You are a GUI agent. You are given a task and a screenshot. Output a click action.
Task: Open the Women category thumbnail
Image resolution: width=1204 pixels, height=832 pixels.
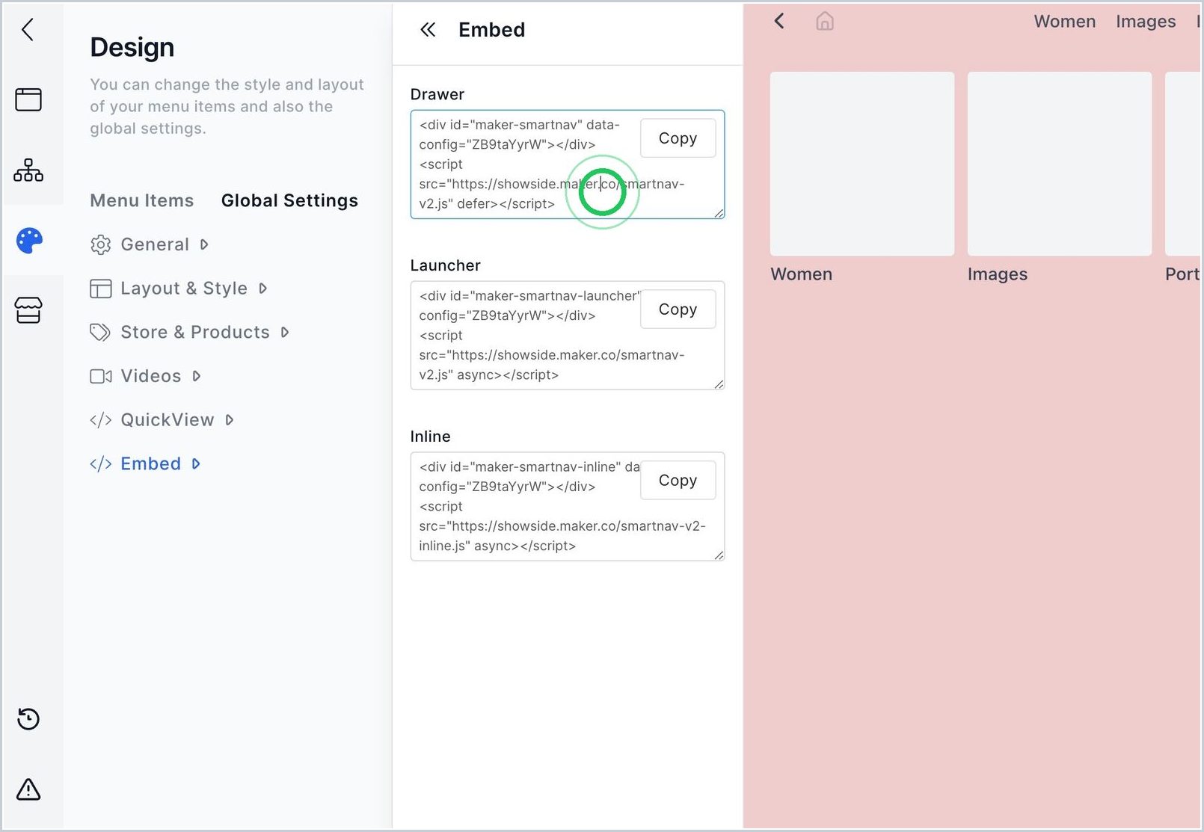coord(862,164)
